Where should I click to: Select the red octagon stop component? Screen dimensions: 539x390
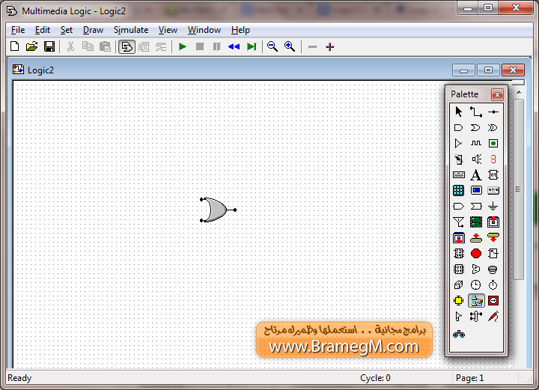(x=476, y=254)
